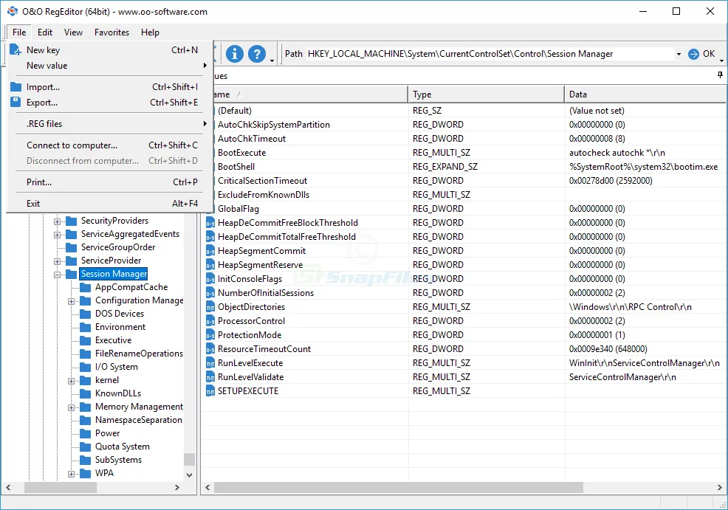Click the HeapDeCommitFreeBlockThreshold DWORD value icon

click(210, 223)
